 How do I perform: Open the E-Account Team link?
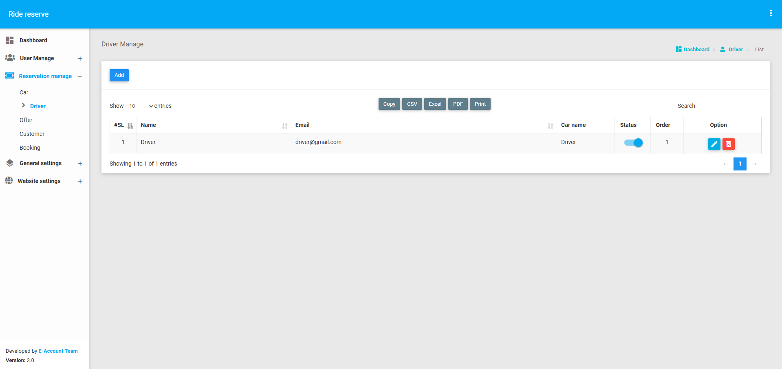[x=58, y=351]
